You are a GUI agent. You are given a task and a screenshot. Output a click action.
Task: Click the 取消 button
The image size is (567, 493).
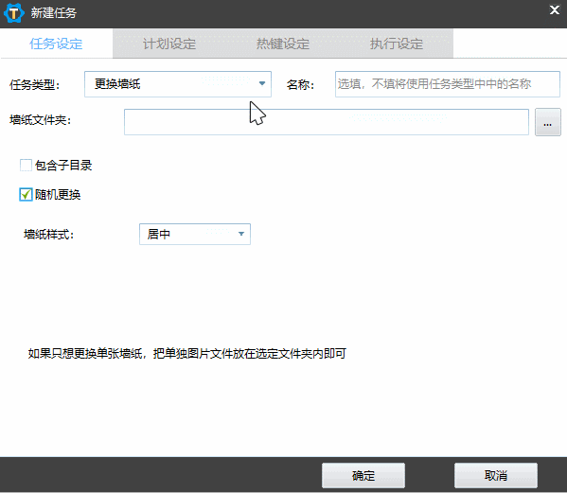coord(496,475)
